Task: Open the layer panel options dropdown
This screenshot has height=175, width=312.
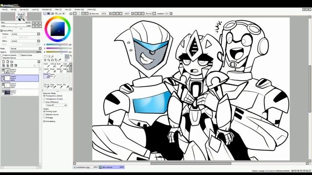Action: coord(39,62)
